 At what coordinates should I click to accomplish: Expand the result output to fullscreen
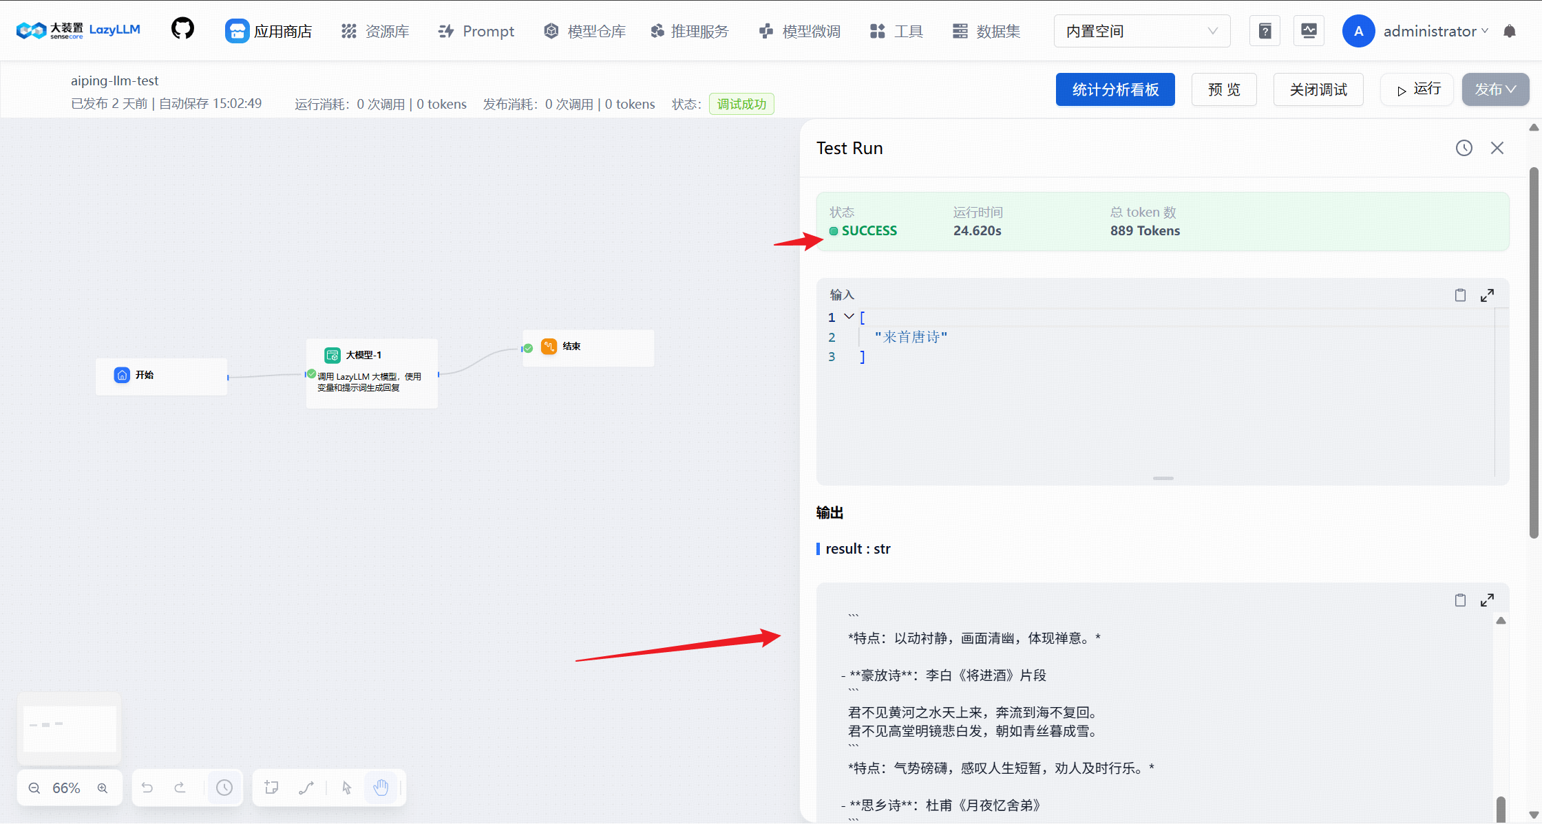pos(1487,600)
